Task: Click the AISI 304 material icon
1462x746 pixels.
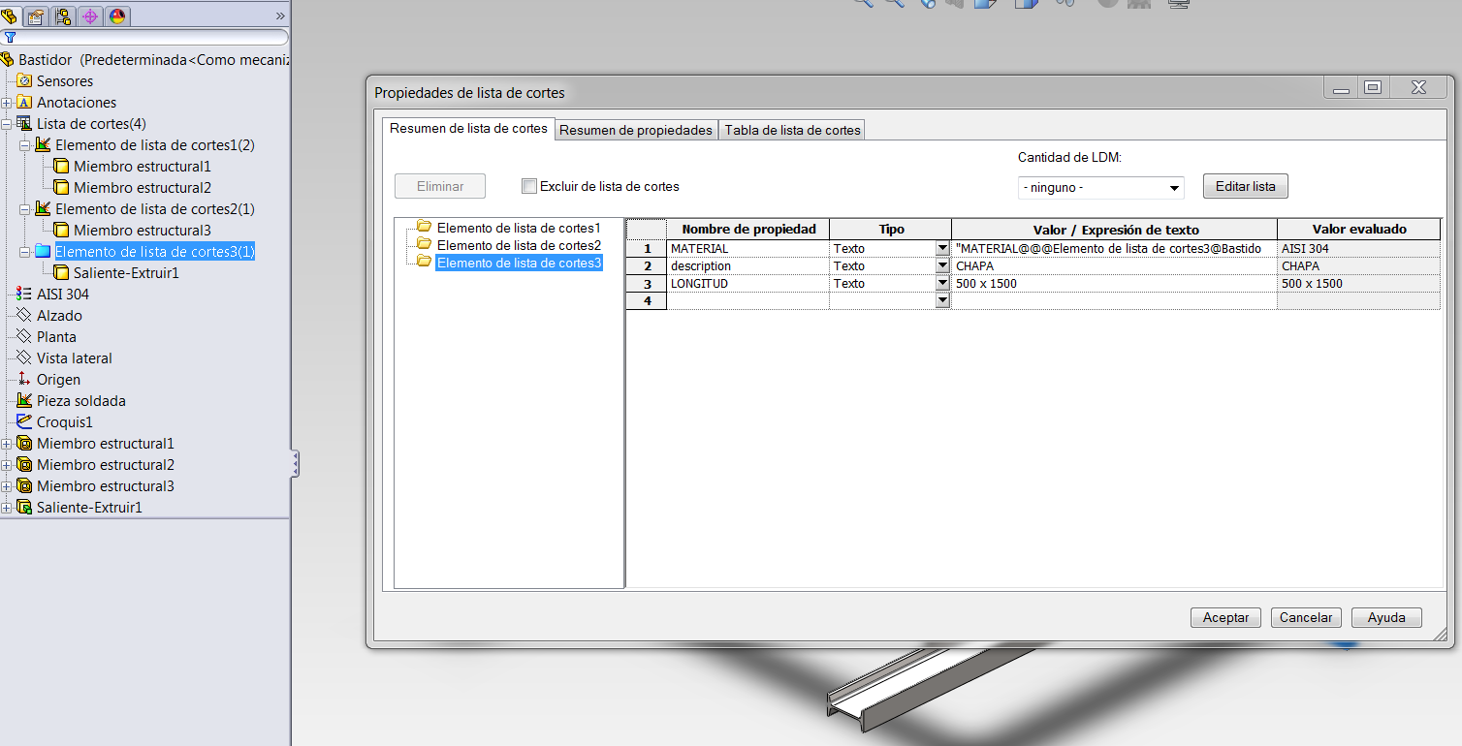Action: [25, 295]
